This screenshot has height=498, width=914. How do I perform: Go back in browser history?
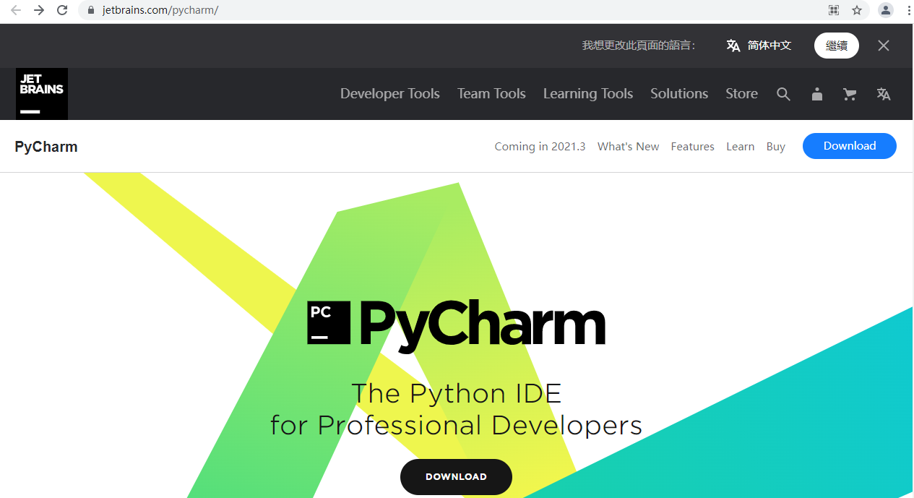[x=16, y=10]
